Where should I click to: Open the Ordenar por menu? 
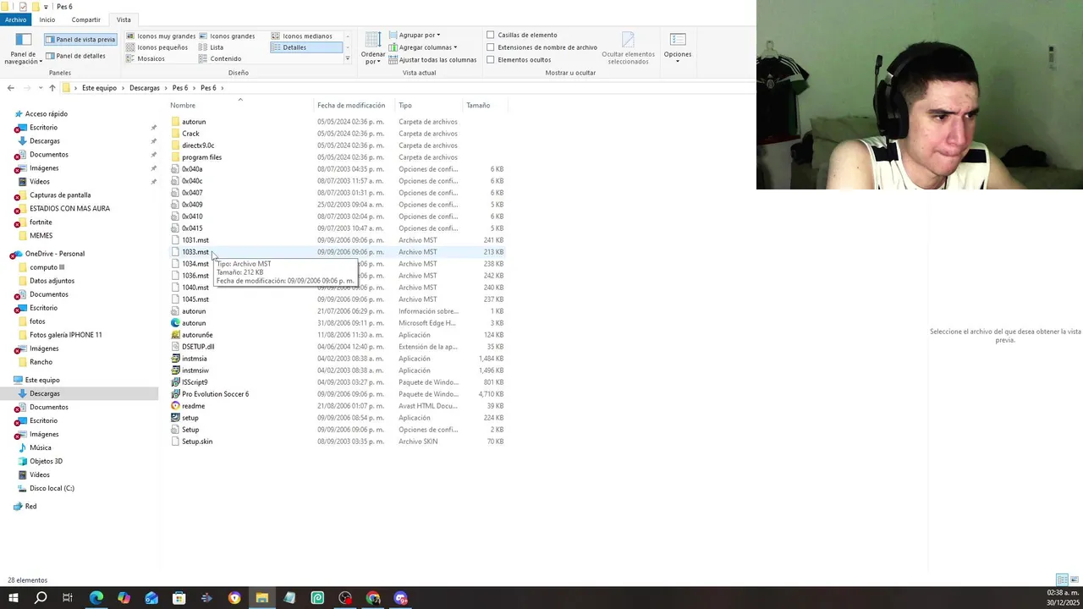point(373,49)
